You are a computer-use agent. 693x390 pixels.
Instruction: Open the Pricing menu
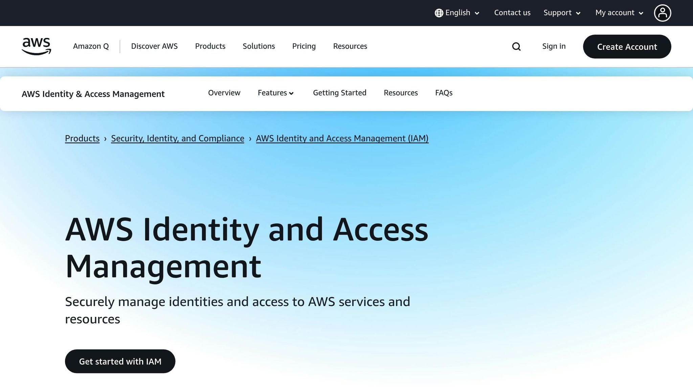point(304,46)
